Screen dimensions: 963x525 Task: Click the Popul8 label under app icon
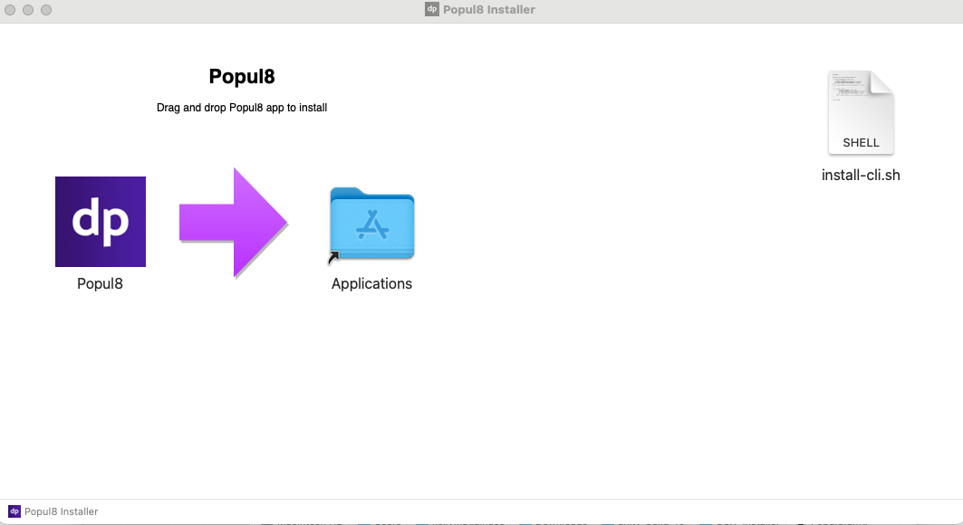click(101, 283)
